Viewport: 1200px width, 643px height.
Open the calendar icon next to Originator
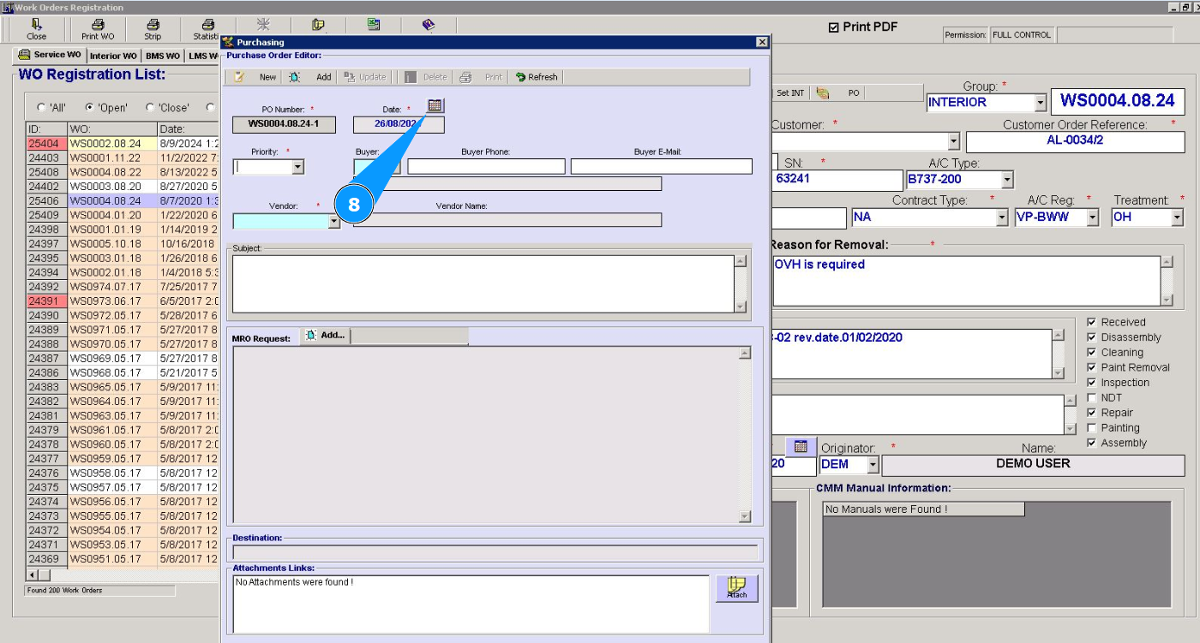pyautogui.click(x=801, y=447)
